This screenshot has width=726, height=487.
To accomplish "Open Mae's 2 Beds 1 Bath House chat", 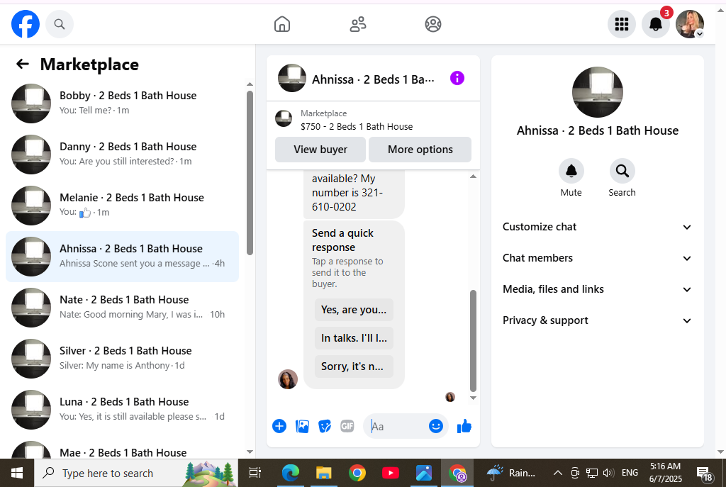I will point(122,449).
